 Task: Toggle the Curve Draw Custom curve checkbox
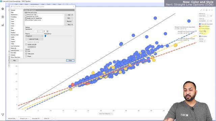tap(26, 20)
